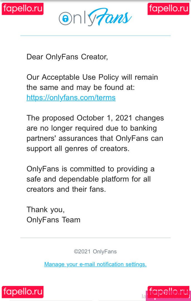Click the "©2021 OnlyFans" copyright text
This screenshot has height=301, width=191.
95,251
